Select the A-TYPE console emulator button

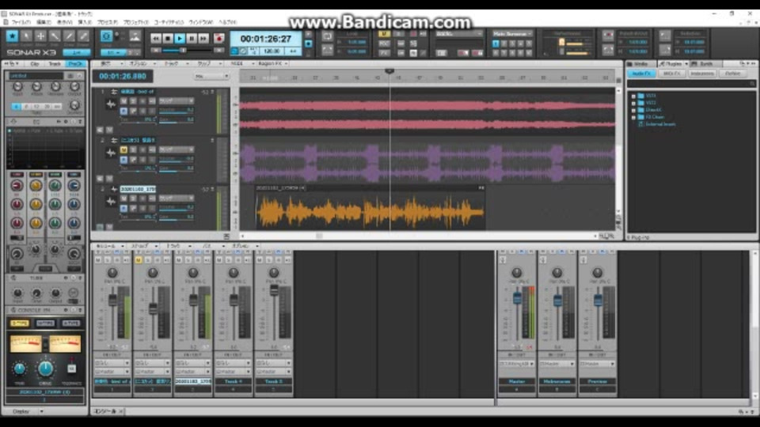(x=70, y=323)
